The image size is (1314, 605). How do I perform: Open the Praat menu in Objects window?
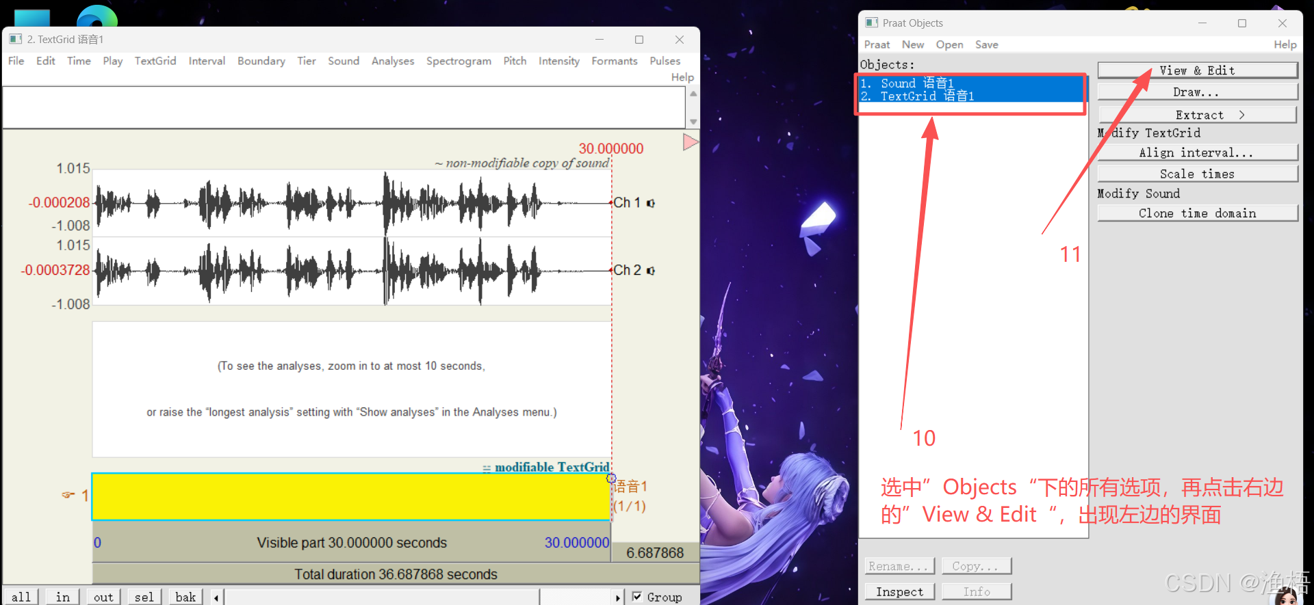877,44
